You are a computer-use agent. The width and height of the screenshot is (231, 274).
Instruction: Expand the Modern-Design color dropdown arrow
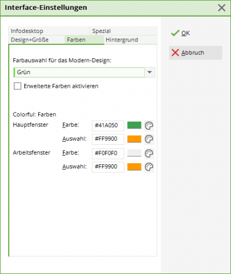pos(150,72)
